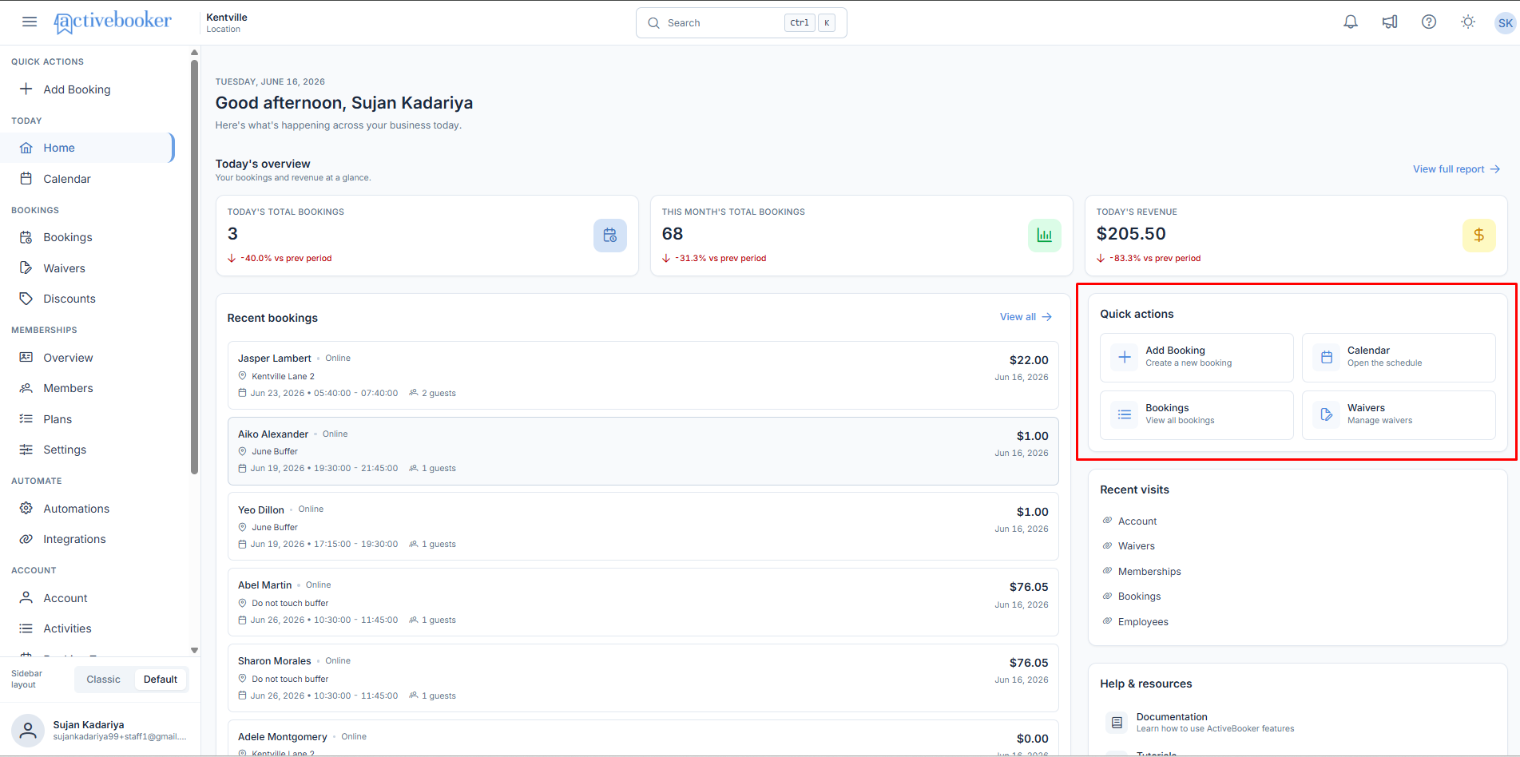1520x757 pixels.
Task: Open the announcements megaphone icon
Action: tap(1390, 22)
